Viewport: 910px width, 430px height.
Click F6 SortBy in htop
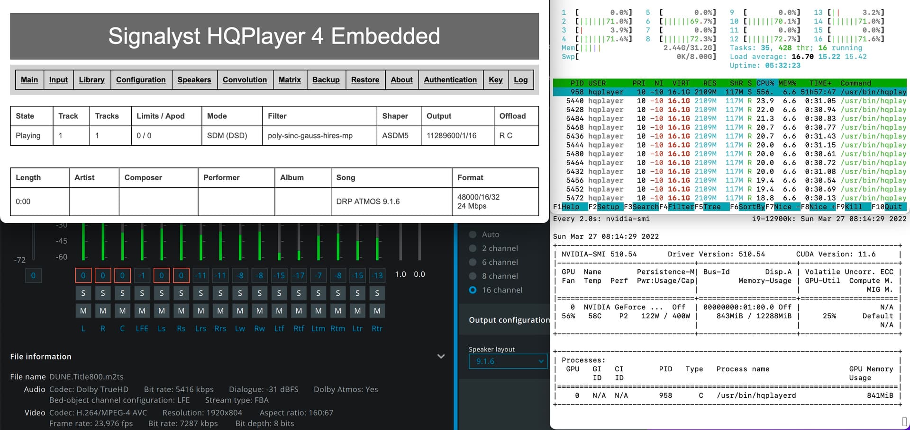point(747,207)
